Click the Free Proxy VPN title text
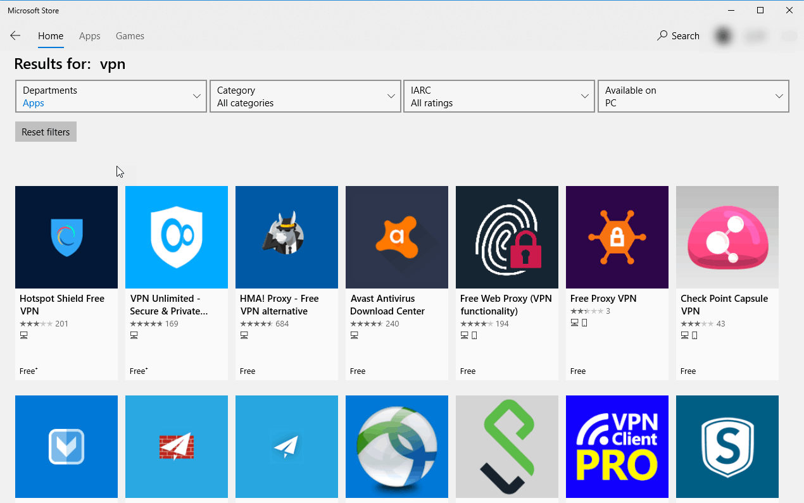Image resolution: width=804 pixels, height=503 pixels. [603, 299]
